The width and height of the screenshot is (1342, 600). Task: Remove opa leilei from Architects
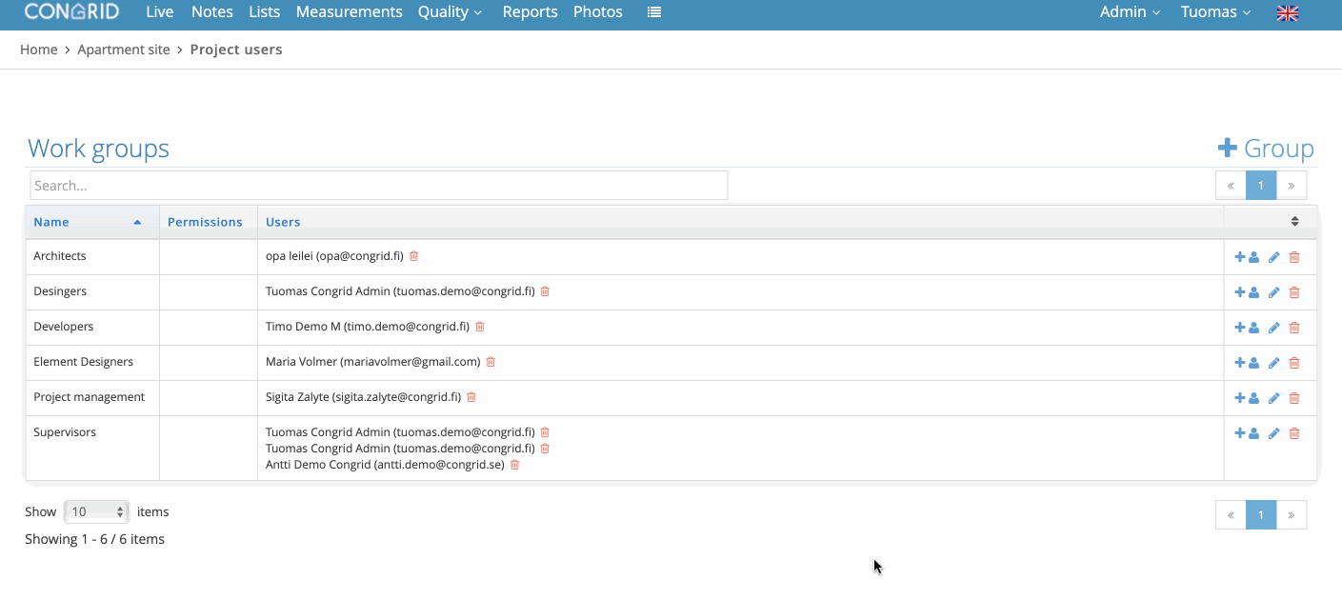[x=414, y=256]
